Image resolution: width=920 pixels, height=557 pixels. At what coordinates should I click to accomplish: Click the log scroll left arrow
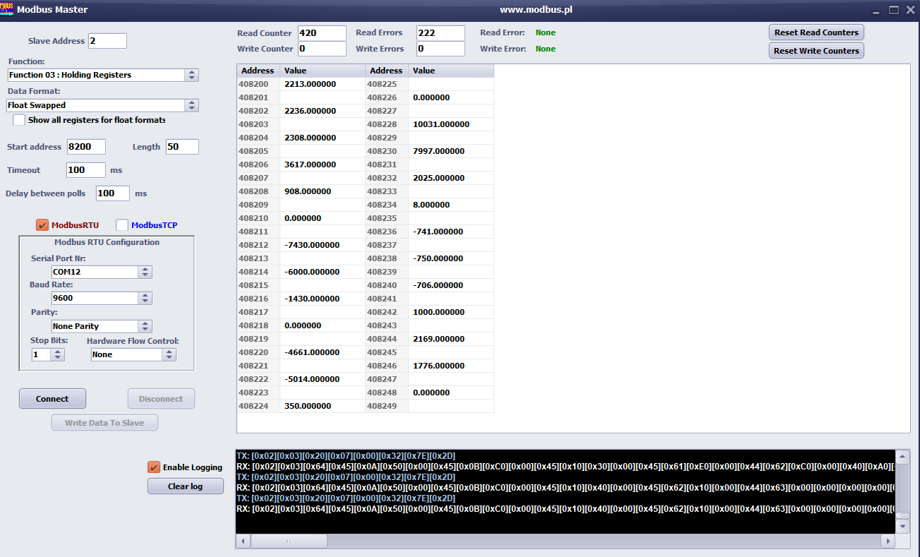point(243,541)
